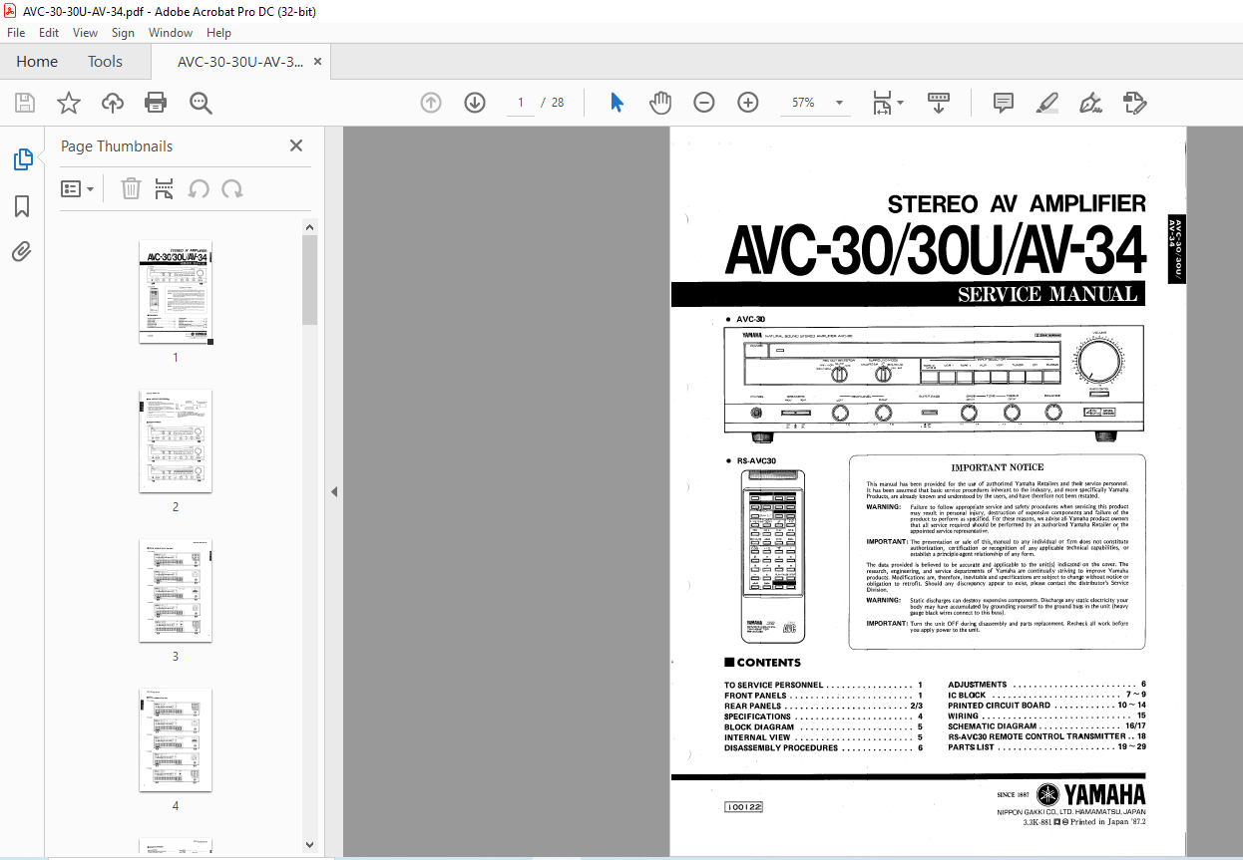Close the Page Thumbnails panel
This screenshot has width=1243, height=860.
click(x=296, y=145)
